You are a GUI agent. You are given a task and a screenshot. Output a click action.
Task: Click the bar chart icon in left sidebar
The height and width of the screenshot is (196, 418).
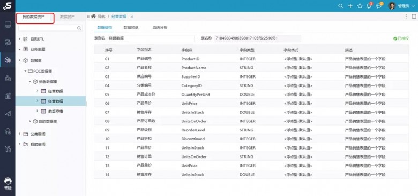click(x=8, y=96)
